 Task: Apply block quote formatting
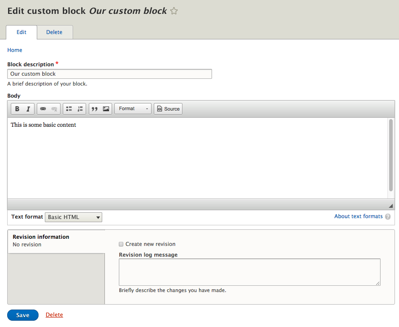pyautogui.click(x=95, y=109)
